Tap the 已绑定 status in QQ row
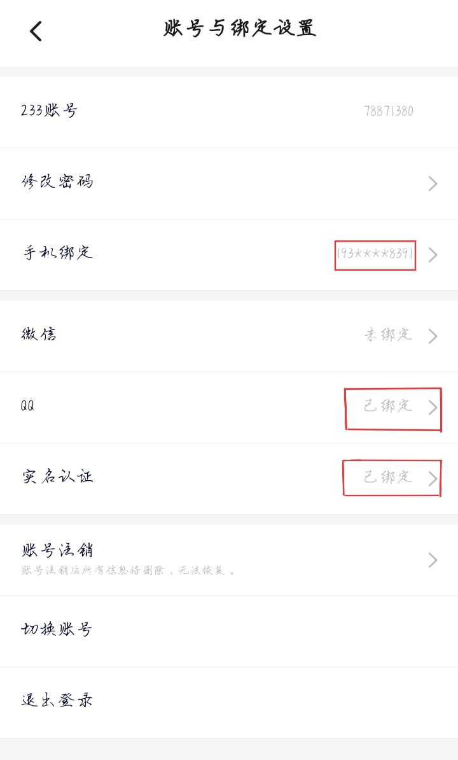Screen dimensions: 458x760 [x=388, y=406]
